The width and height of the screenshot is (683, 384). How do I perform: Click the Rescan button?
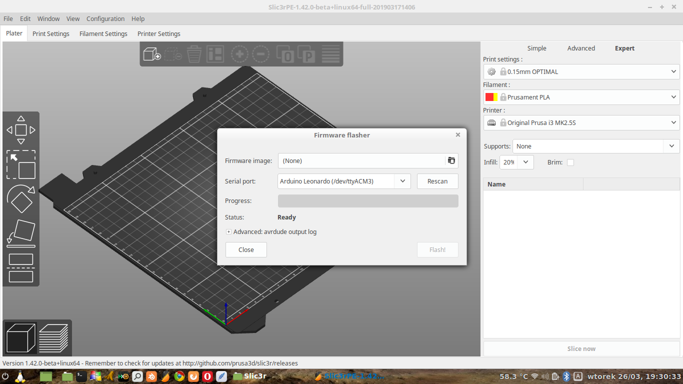tap(437, 181)
